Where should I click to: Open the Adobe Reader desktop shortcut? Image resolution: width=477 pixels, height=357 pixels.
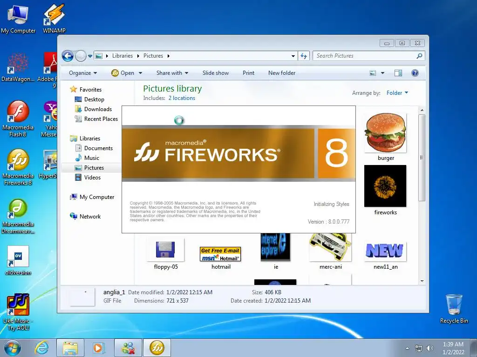[48, 70]
